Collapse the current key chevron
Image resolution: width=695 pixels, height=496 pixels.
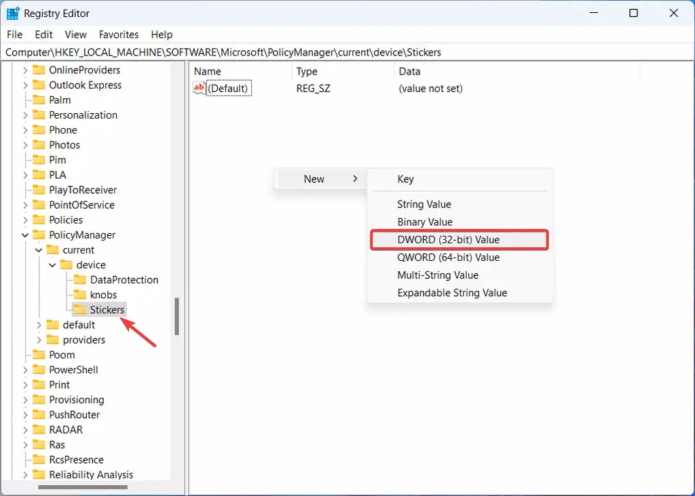click(39, 250)
